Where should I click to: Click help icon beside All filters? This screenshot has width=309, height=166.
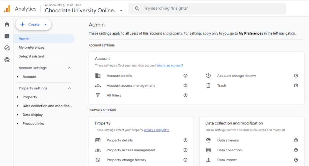pos(186,95)
